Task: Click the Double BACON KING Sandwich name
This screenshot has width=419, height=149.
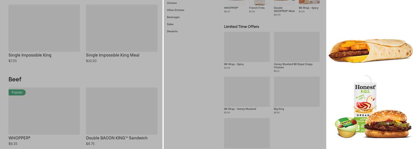Action: pos(117,138)
